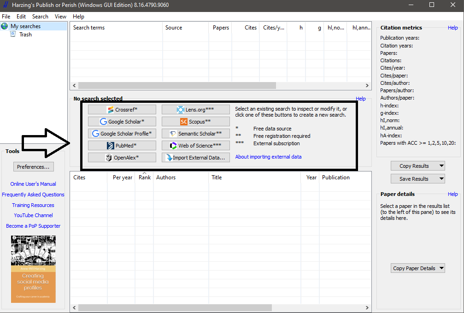This screenshot has width=464, height=313.
Task: Sort results by Year column
Action: pyautogui.click(x=310, y=177)
